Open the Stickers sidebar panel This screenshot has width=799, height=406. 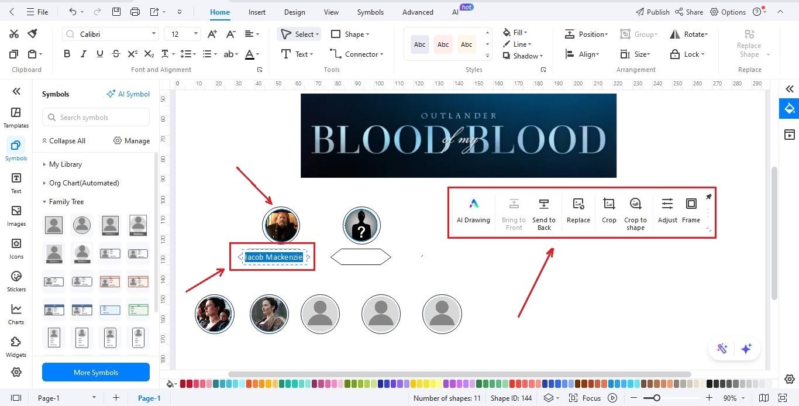[16, 281]
